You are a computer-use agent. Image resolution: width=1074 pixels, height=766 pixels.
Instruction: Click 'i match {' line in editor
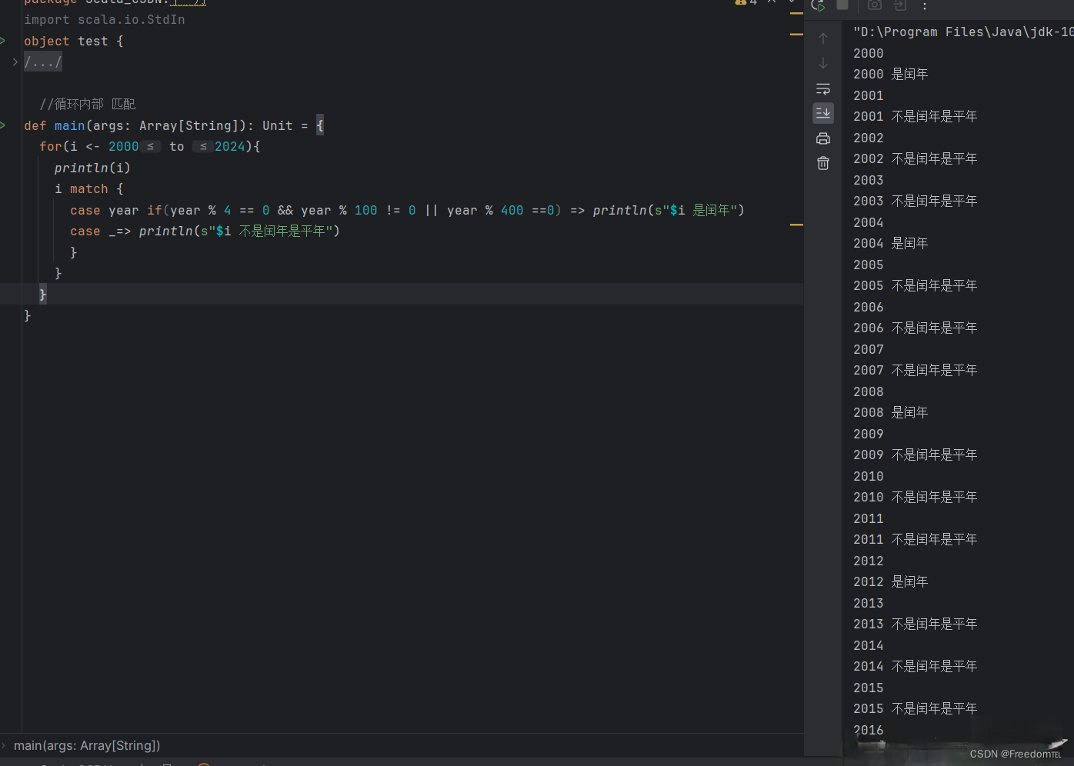88,188
